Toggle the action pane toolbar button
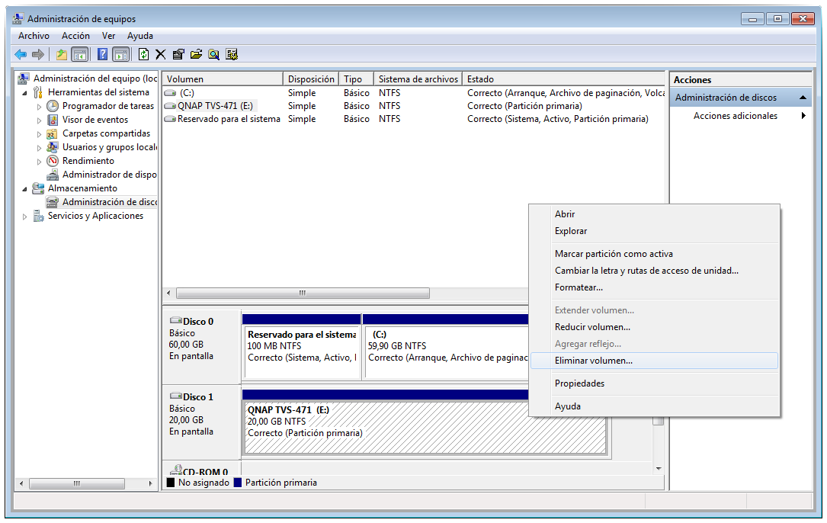827x523 pixels. pyautogui.click(x=120, y=54)
